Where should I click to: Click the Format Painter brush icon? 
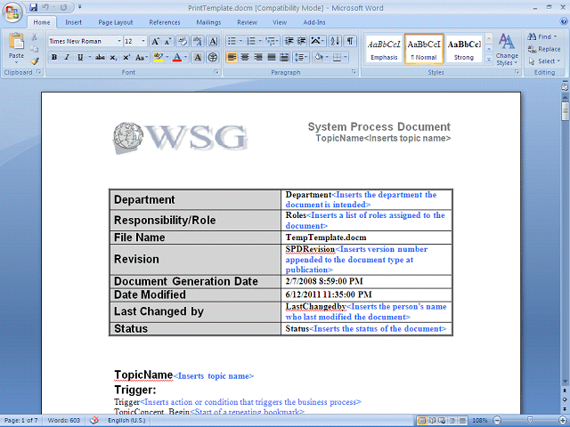click(35, 61)
